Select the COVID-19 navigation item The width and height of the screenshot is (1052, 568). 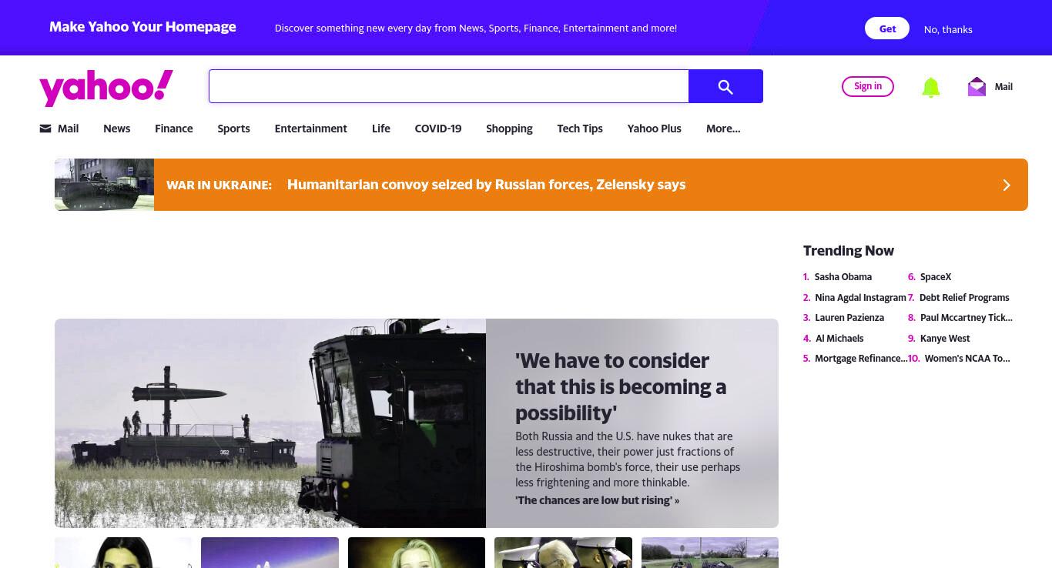[x=438, y=129]
